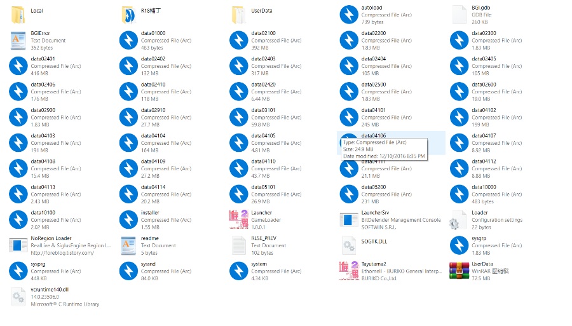Select the UserData folder icon
Image resolution: width=572 pixels, height=326 pixels.
pos(238,15)
